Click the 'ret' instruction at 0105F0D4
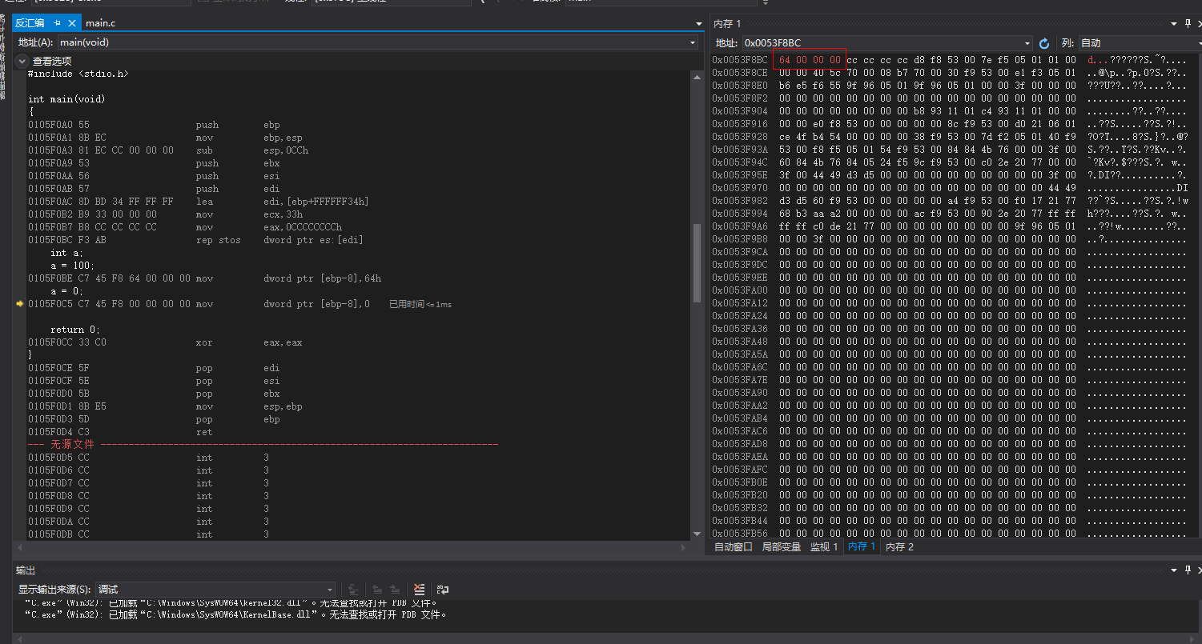The image size is (1202, 644). point(120,432)
